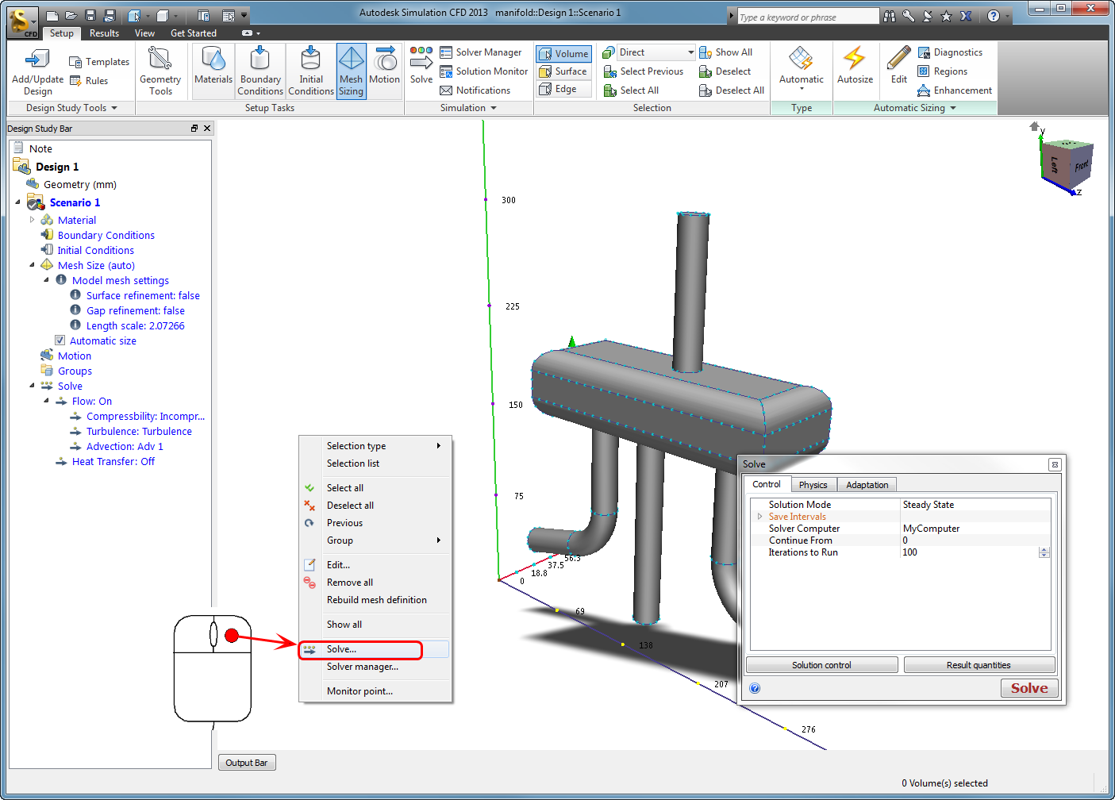Open Solver Manager from ribbon
This screenshot has width=1115, height=800.
coord(481,52)
